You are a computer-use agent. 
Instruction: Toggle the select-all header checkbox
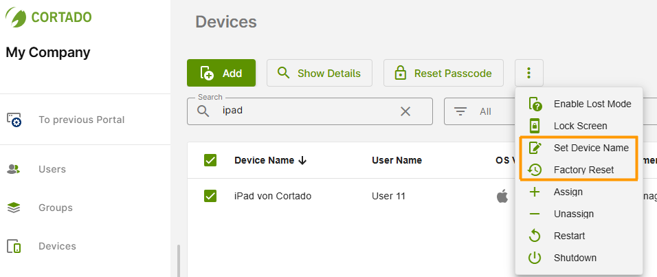(210, 160)
